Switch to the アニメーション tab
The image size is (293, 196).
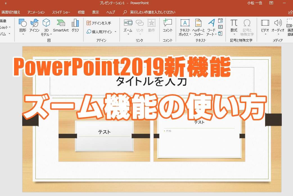36,12
